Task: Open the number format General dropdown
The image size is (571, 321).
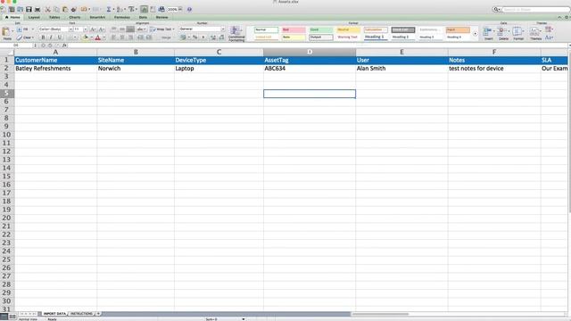Action: (223, 29)
